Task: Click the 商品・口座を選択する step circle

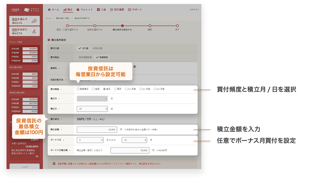Action: tap(67, 26)
